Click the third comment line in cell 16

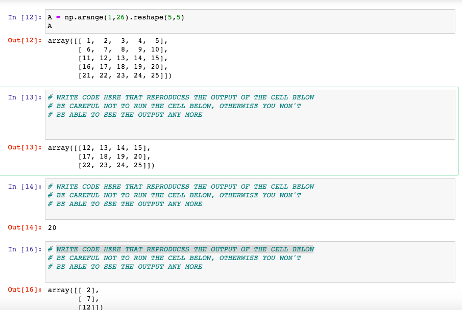(x=125, y=267)
